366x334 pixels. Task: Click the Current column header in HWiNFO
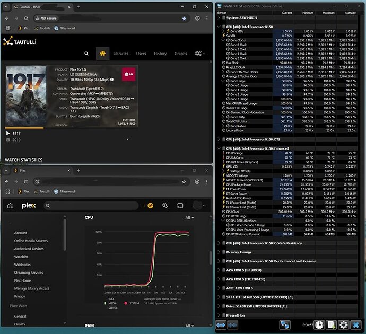287,13
